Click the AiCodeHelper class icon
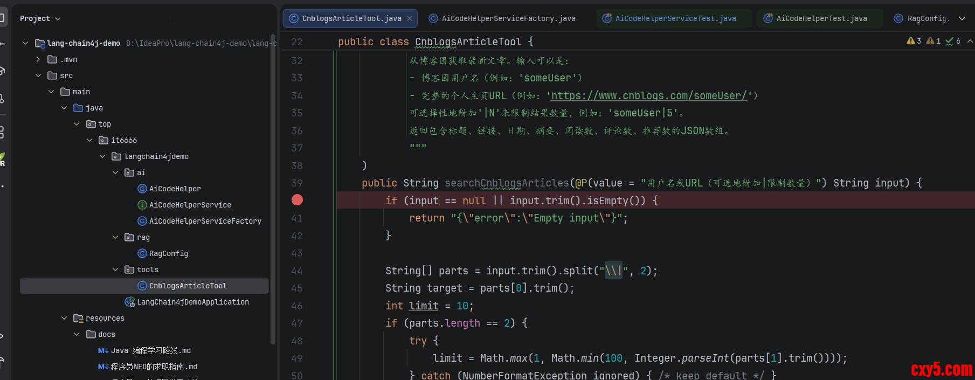The image size is (975, 380). (142, 189)
